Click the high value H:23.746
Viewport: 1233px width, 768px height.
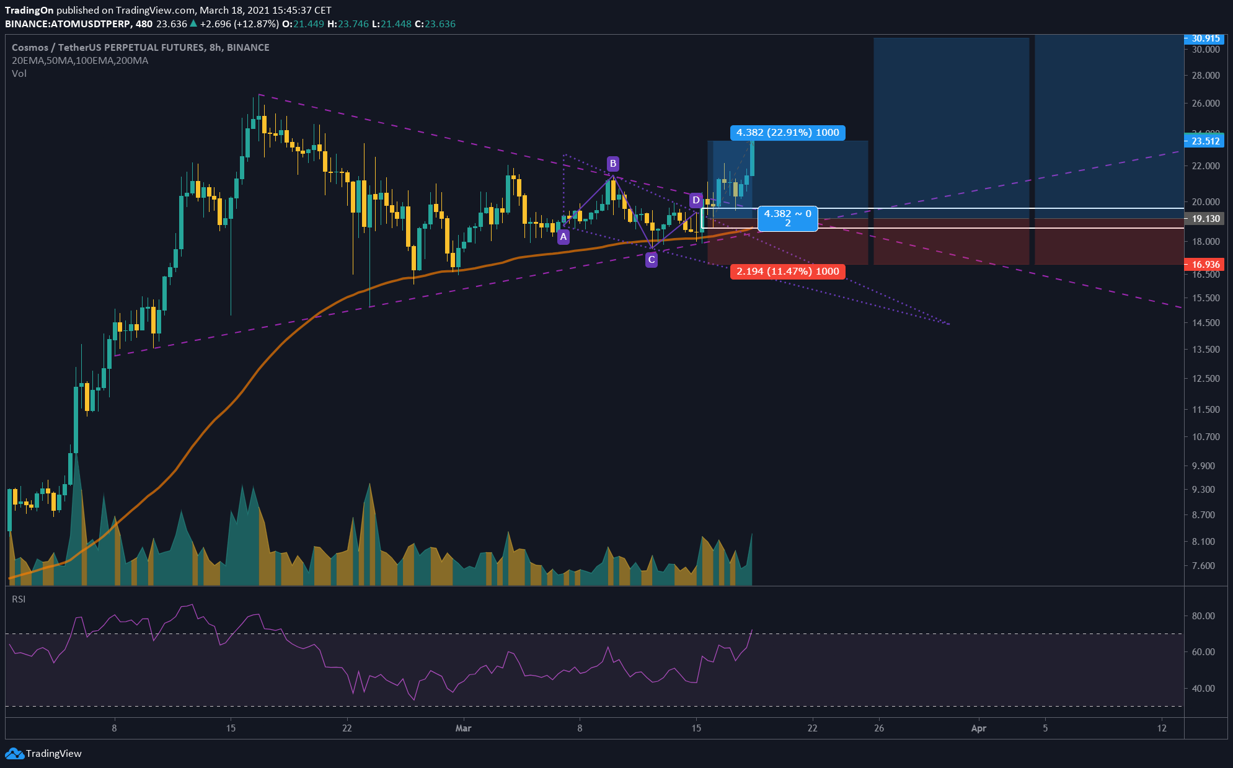348,24
